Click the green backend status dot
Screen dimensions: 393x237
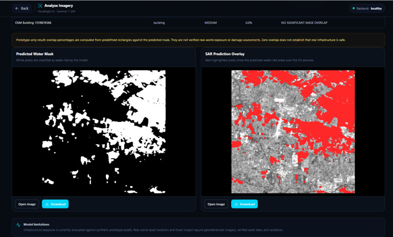tap(354, 8)
